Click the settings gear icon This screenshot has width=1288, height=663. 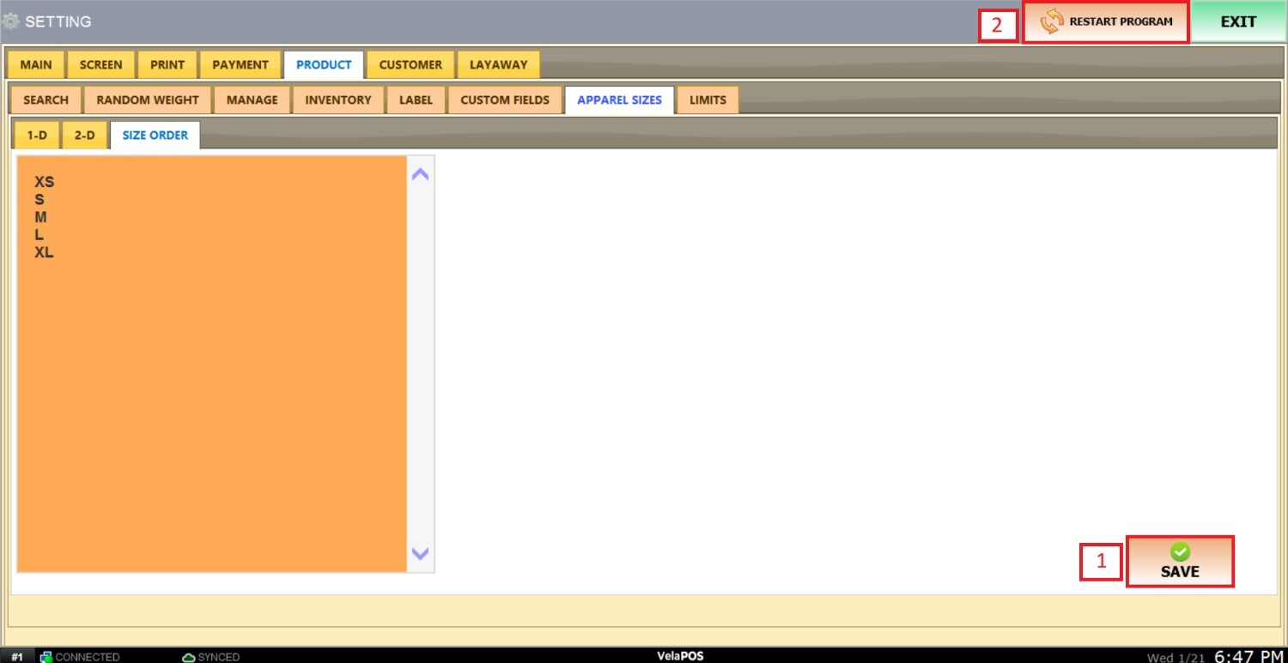11,21
